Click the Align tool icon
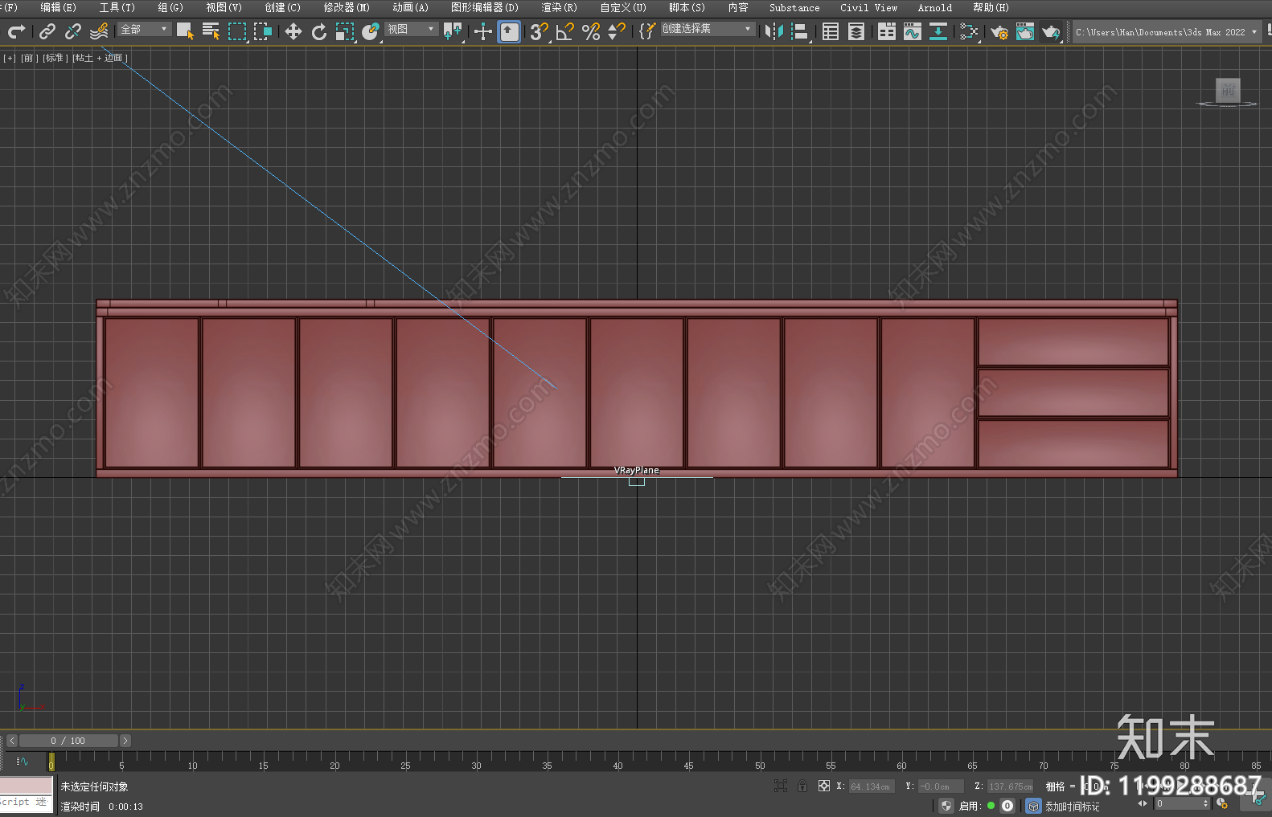1272x817 pixels. click(x=800, y=31)
